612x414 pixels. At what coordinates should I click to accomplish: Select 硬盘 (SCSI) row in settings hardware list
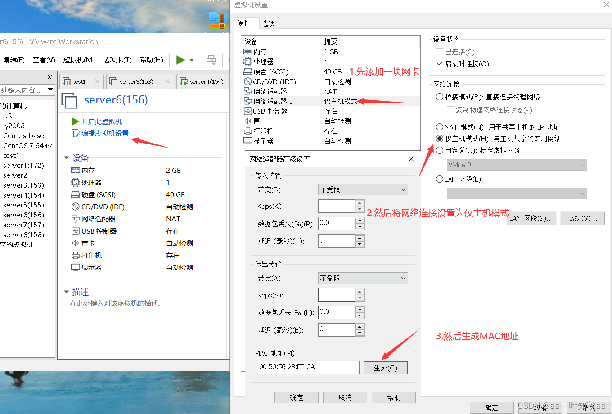(x=331, y=72)
